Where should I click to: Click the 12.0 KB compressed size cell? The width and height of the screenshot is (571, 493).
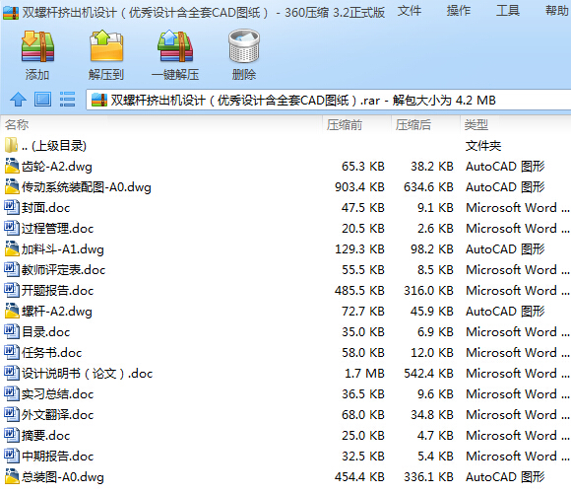[x=432, y=353]
